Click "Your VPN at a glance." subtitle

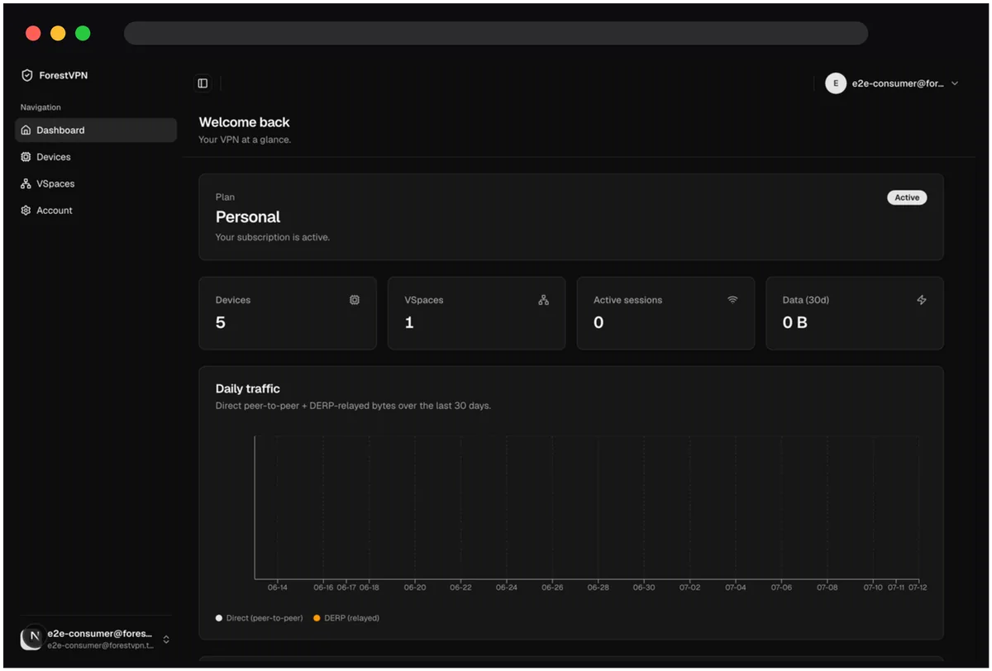tap(245, 140)
